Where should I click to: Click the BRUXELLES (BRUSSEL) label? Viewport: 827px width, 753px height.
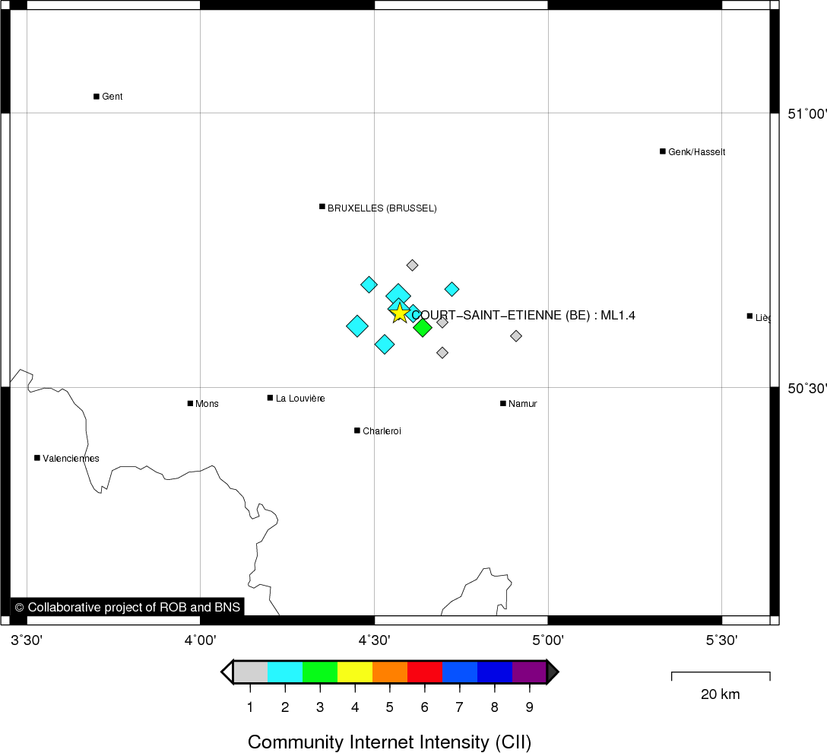tap(382, 208)
